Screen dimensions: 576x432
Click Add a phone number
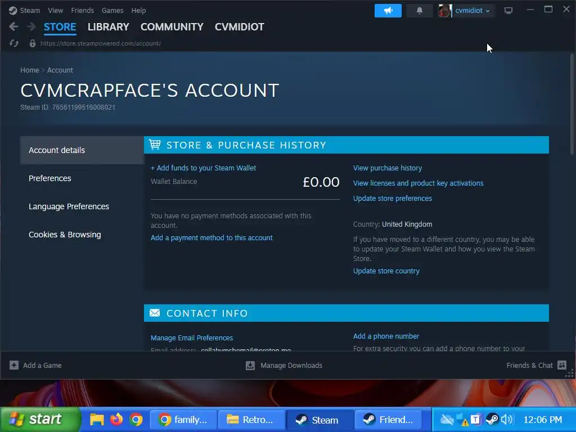click(x=386, y=336)
